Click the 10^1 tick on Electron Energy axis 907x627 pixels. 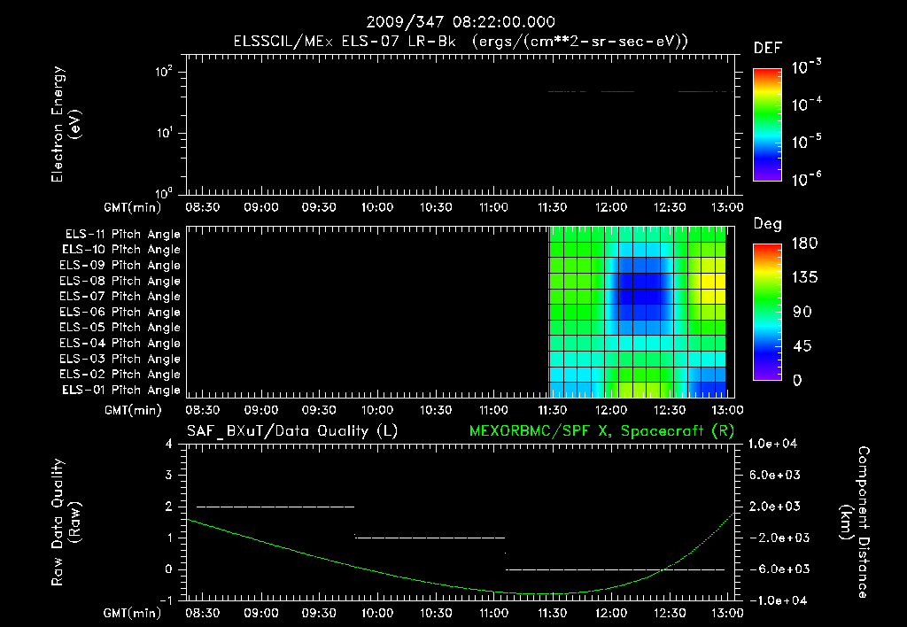point(164,133)
